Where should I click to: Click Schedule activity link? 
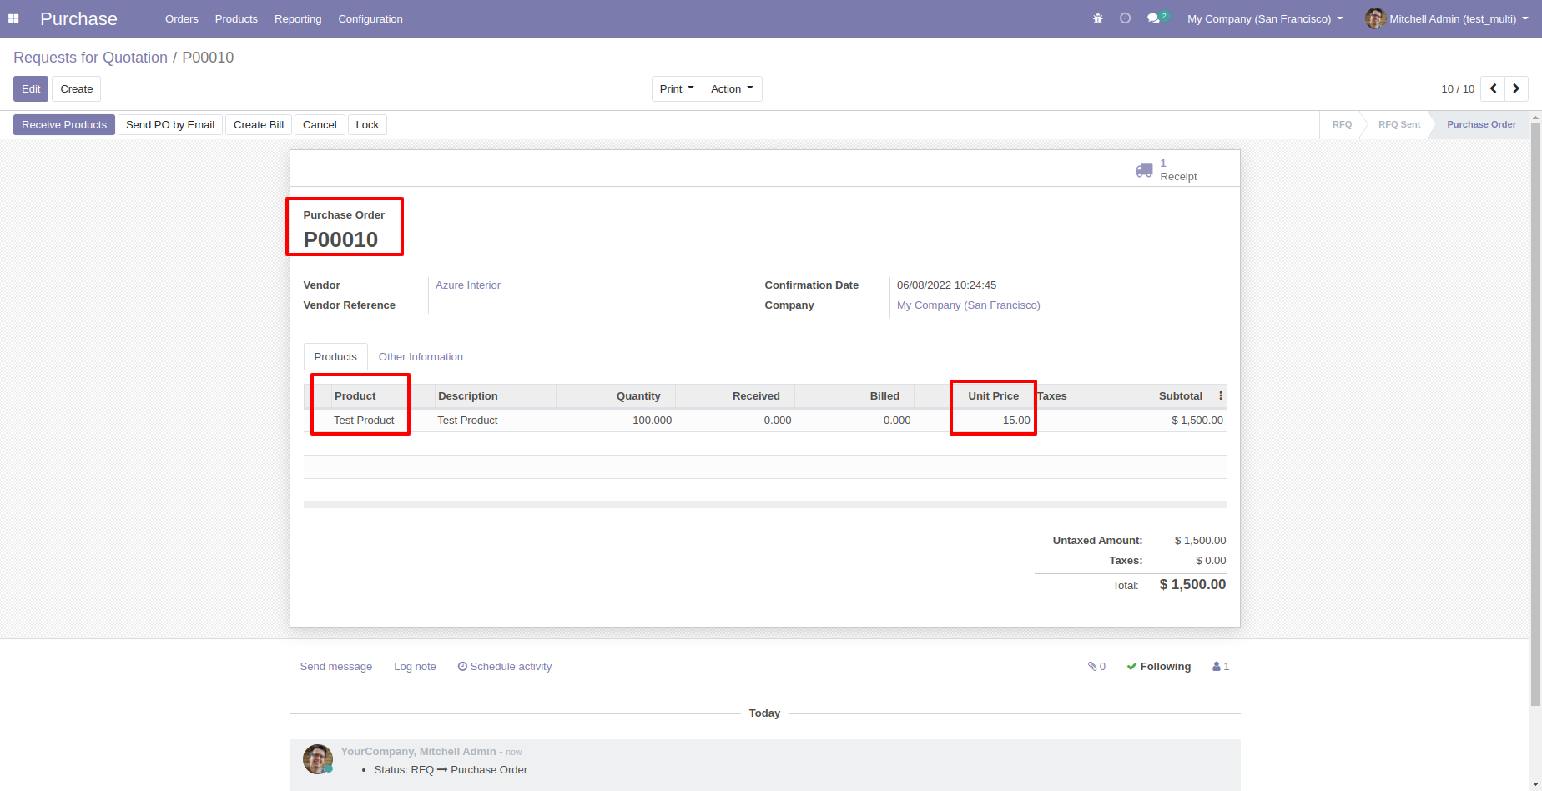505,666
